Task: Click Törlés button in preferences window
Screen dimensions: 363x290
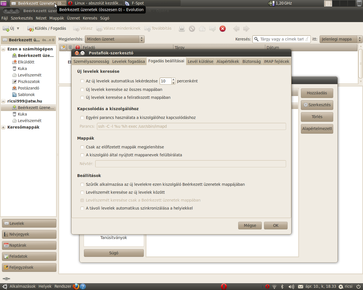Action: (317, 117)
